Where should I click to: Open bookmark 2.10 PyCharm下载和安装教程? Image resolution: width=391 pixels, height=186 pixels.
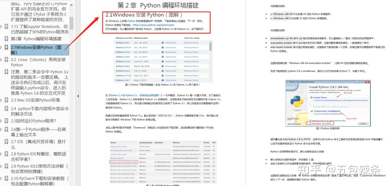40,181
